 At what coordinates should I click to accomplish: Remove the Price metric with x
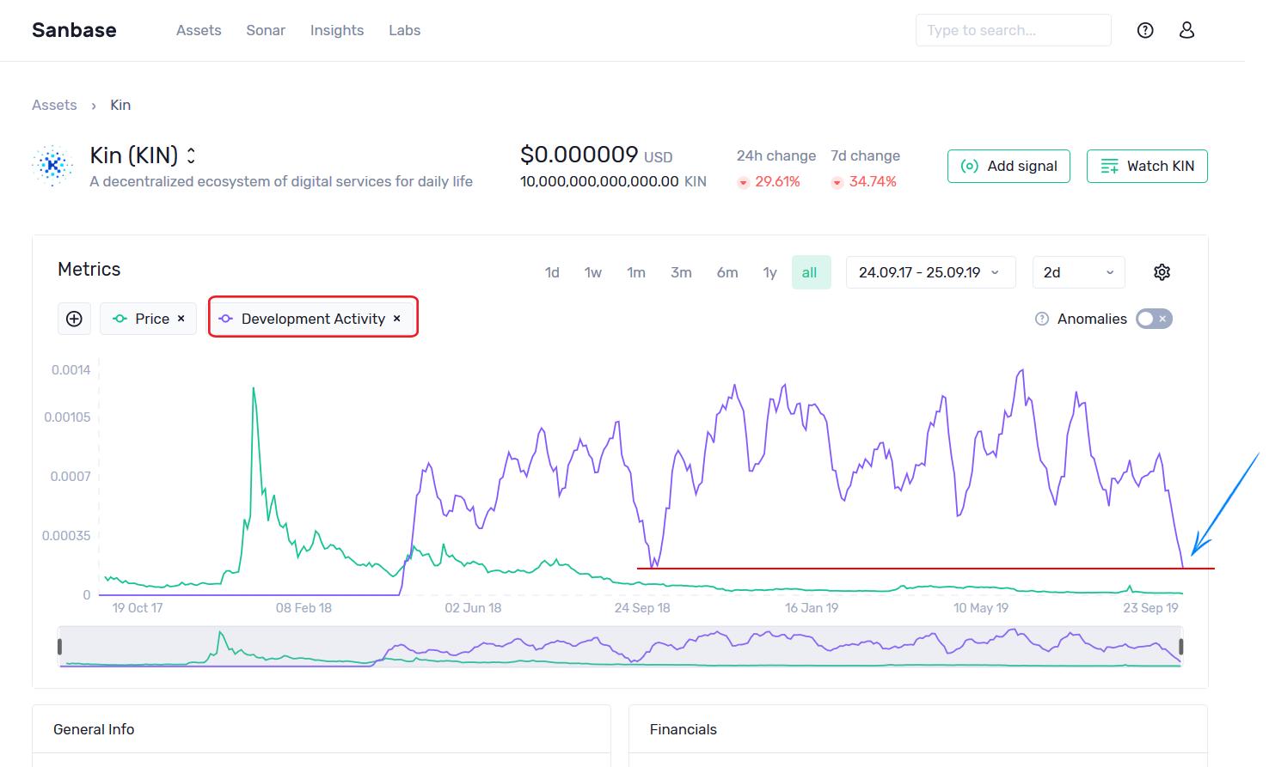181,319
